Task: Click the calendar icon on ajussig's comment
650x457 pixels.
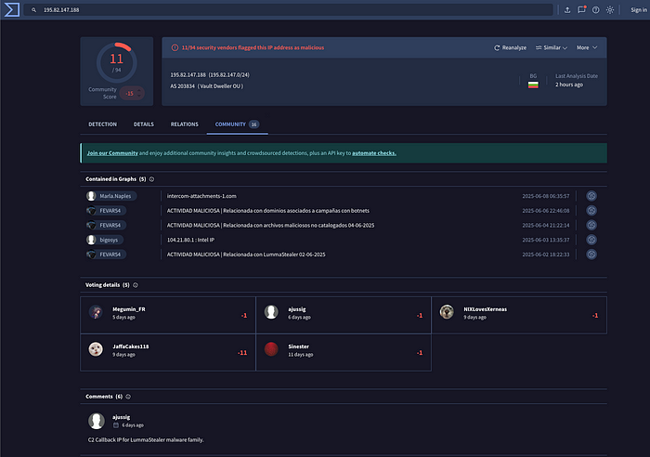Action: click(x=116, y=425)
